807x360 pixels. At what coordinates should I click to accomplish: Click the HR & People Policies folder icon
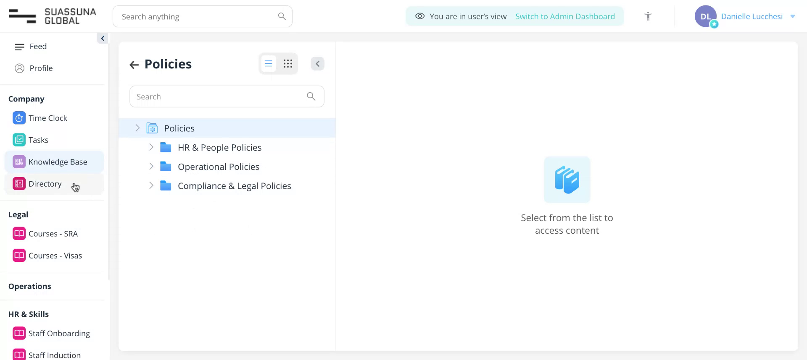166,147
